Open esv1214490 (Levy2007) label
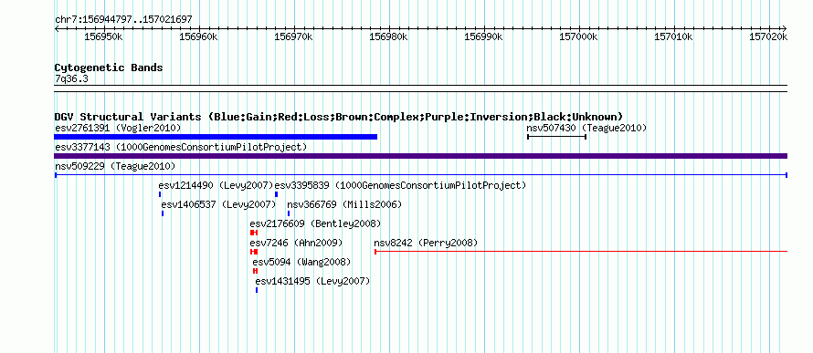 point(216,185)
